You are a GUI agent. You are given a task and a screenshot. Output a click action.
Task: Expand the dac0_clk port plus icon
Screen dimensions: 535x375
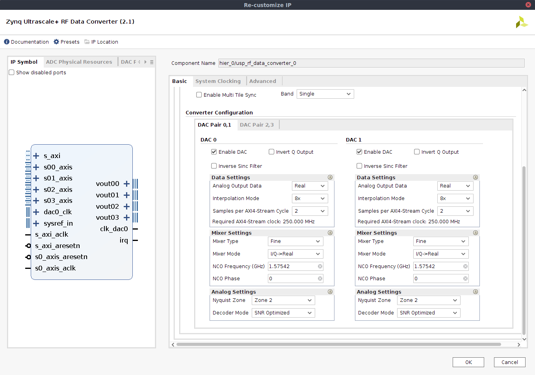(36, 212)
